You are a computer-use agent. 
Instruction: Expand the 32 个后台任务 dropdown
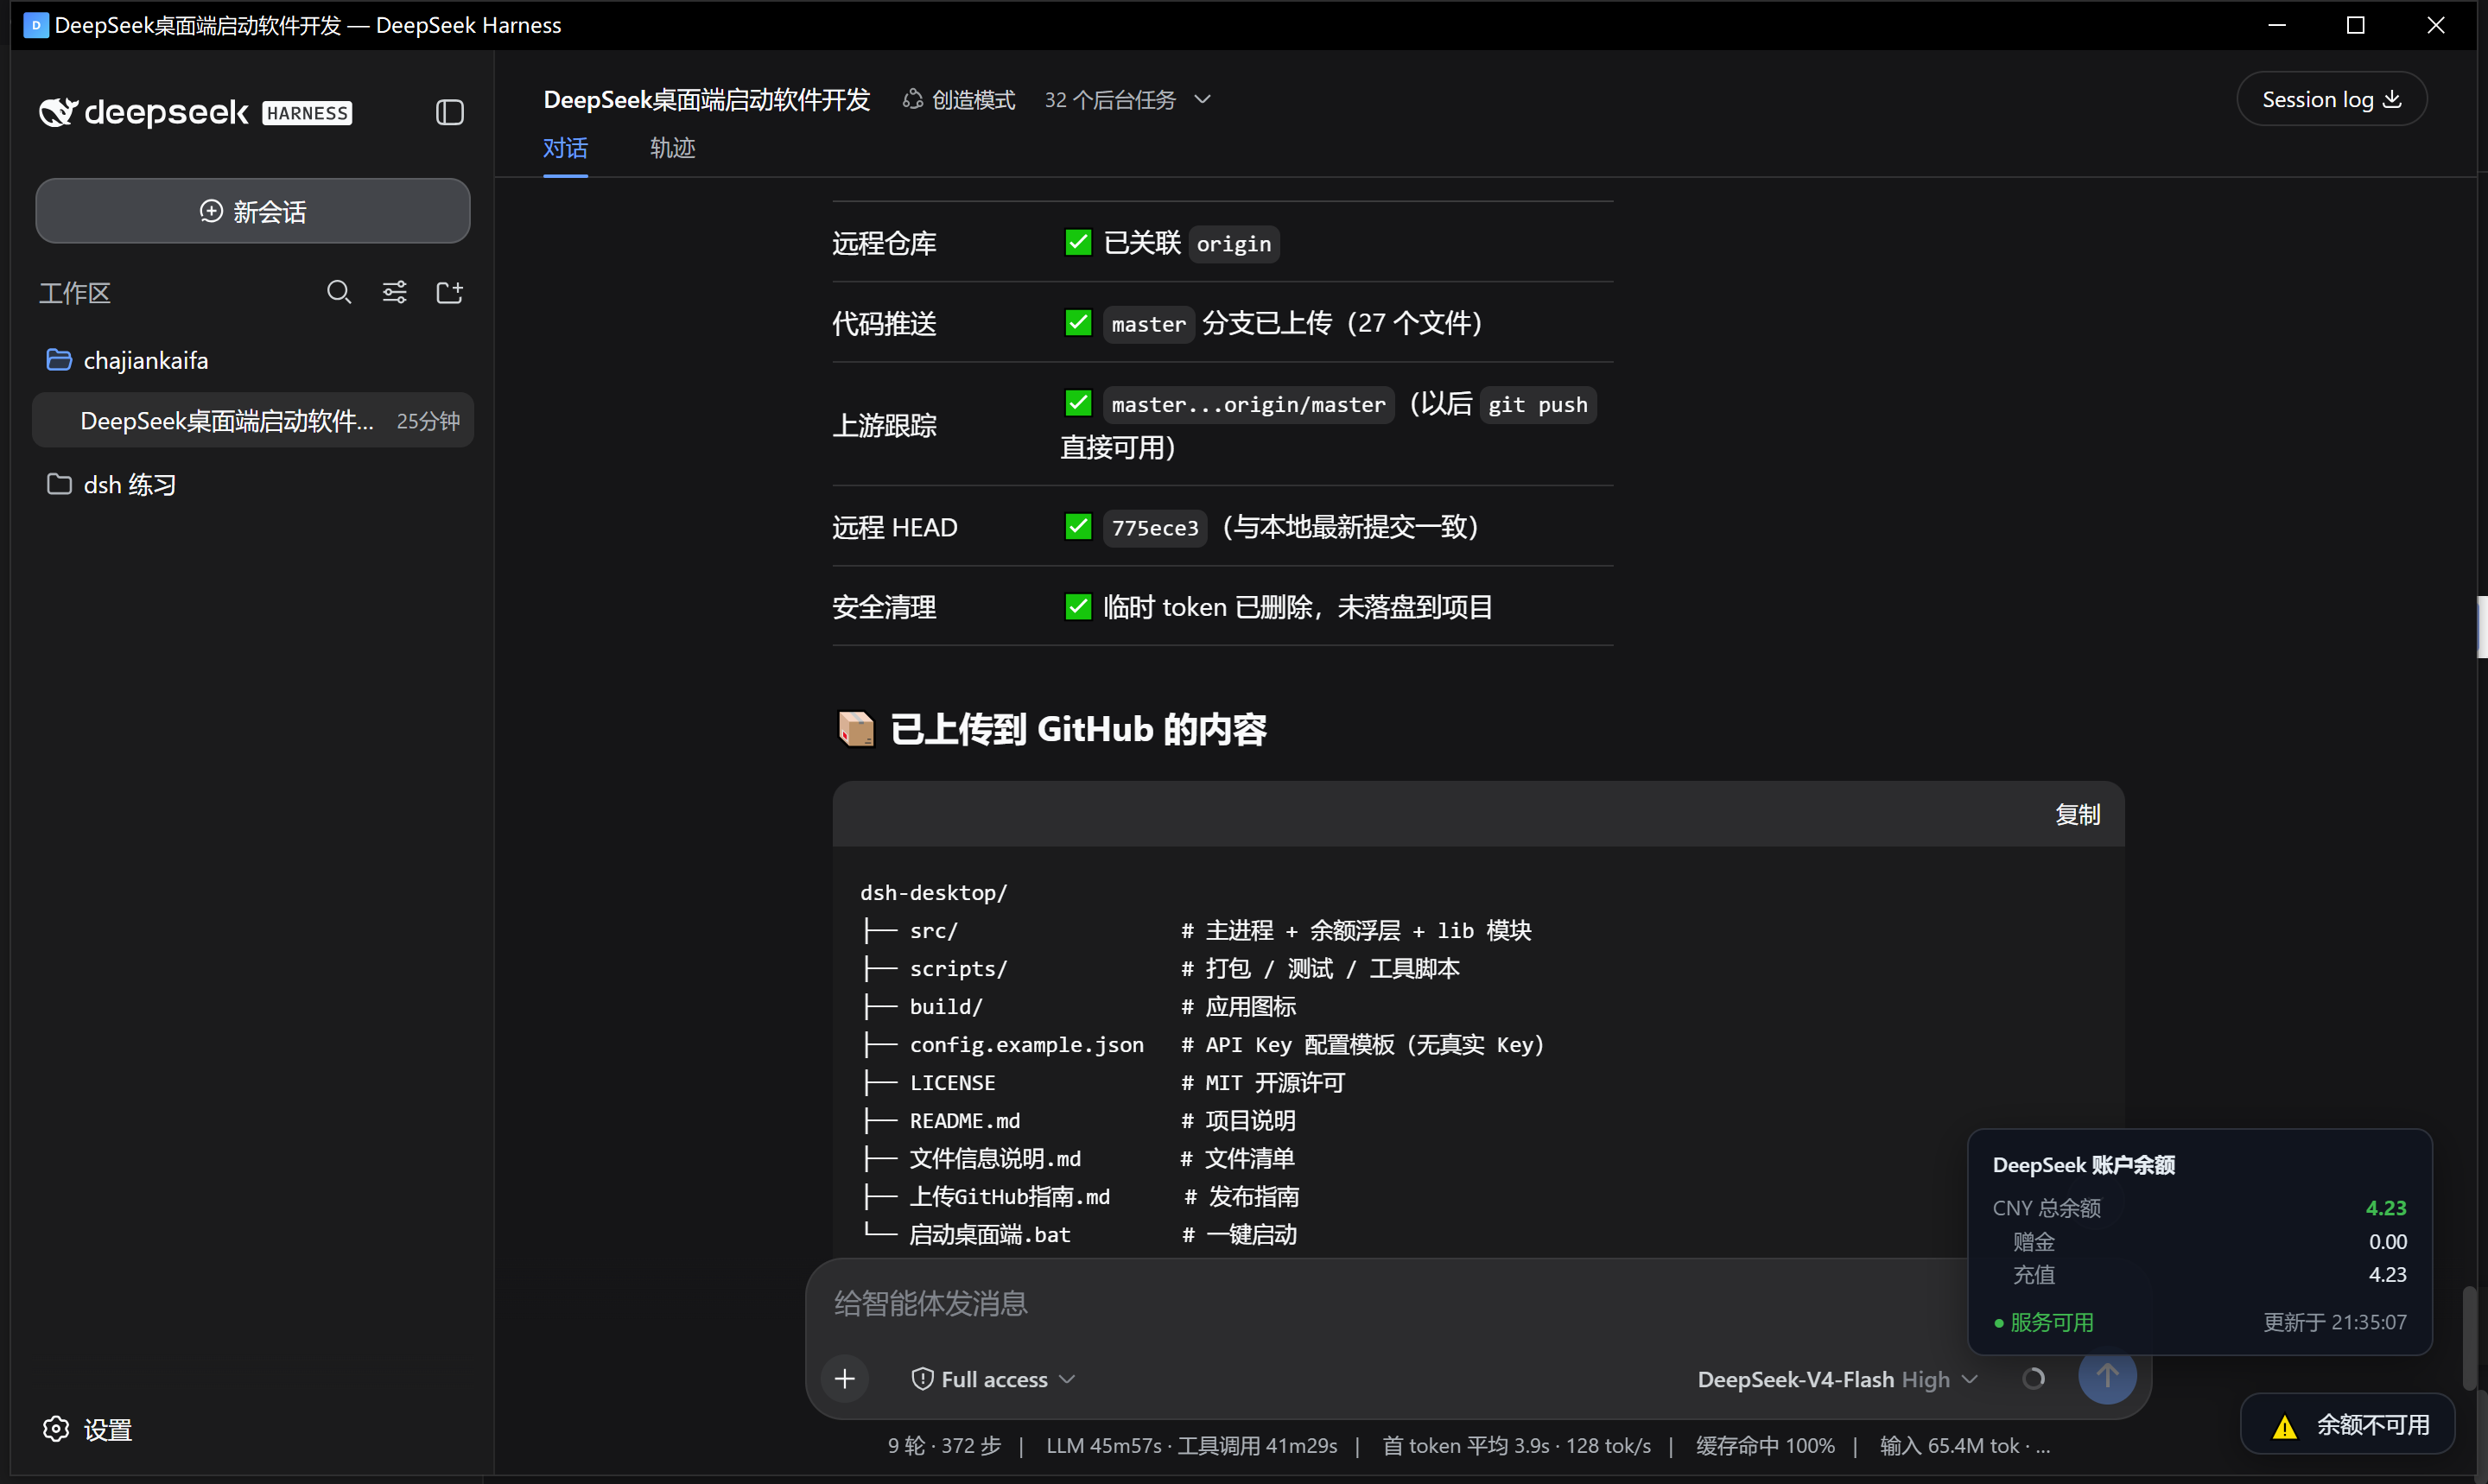[x=1128, y=100]
